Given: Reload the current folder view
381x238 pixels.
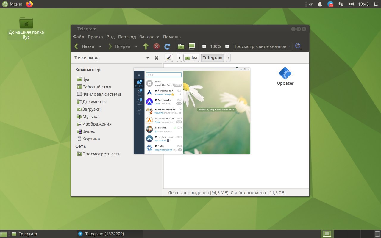Looking at the screenshot, I should pos(167,46).
